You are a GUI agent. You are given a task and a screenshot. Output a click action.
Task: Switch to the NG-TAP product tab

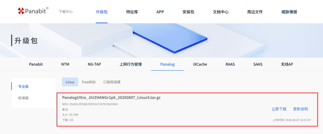(94, 64)
